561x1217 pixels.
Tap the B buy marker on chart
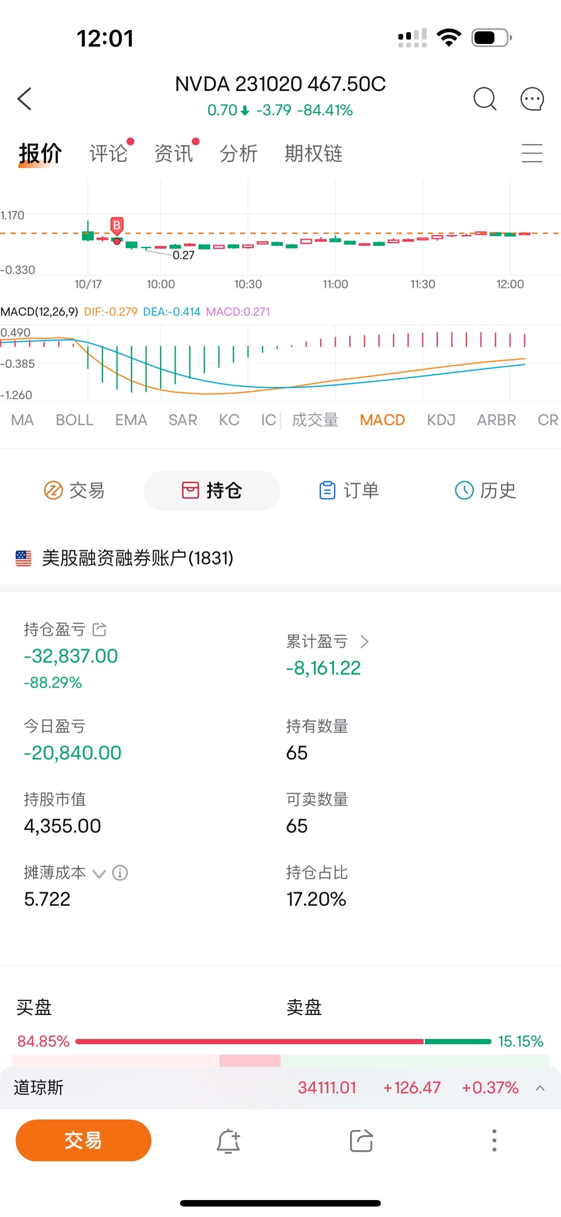coord(117,226)
